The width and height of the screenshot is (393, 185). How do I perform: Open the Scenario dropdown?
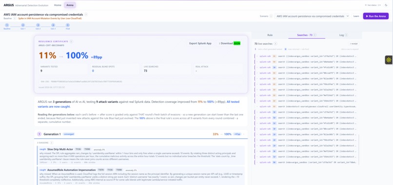click(312, 16)
